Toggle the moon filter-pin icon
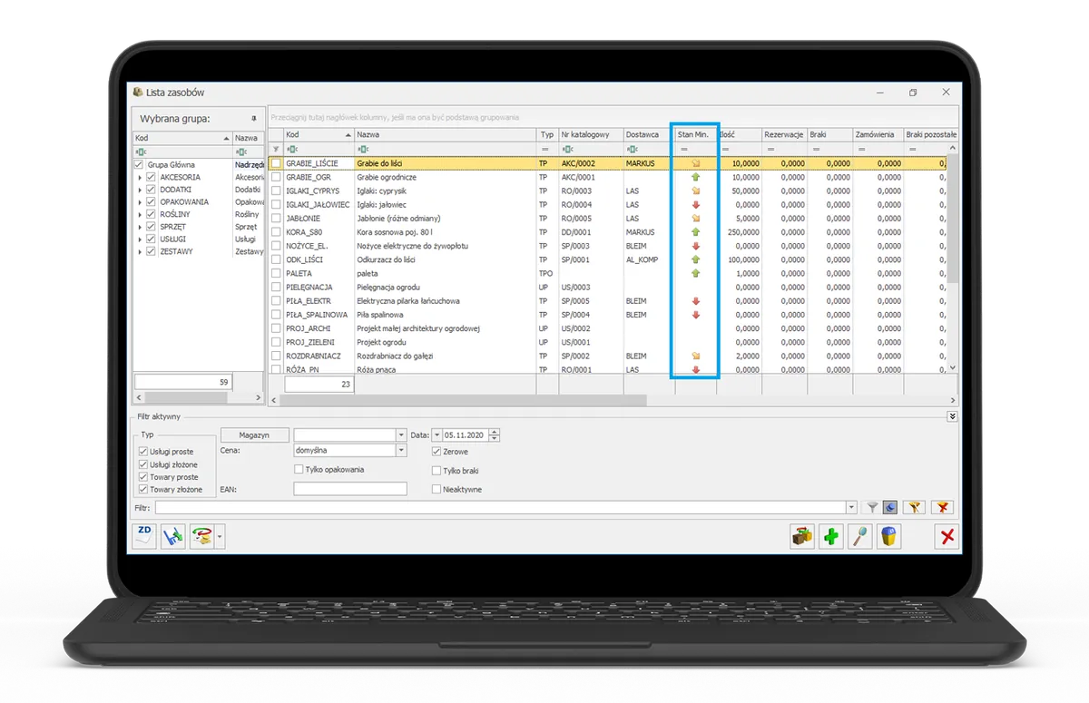1089x703 pixels. point(890,508)
